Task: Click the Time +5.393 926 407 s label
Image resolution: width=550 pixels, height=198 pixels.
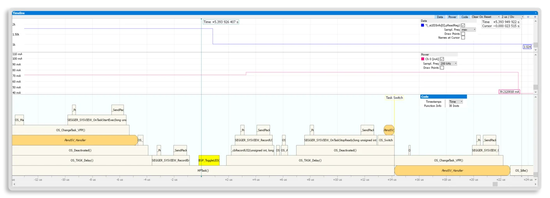Action: (220, 22)
